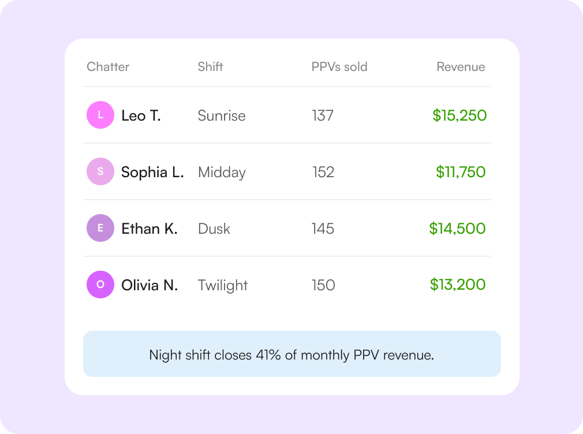Image resolution: width=583 pixels, height=434 pixels.
Task: Select the Ethan K. name
Action: tap(150, 229)
